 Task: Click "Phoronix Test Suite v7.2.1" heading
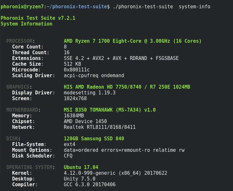(x=38, y=18)
